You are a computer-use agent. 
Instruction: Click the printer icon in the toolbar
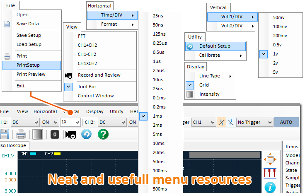click(21, 134)
